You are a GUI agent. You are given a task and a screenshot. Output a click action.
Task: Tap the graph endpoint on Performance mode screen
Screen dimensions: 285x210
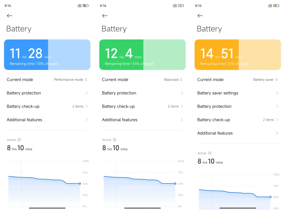80,184
